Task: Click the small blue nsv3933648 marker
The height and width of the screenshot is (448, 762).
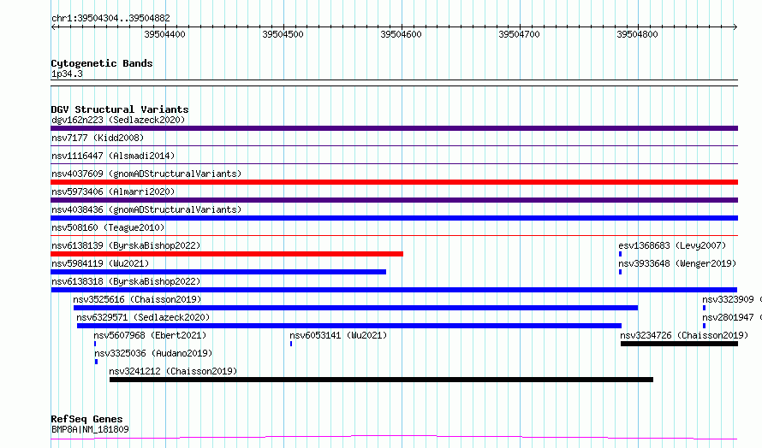Action: (620, 272)
